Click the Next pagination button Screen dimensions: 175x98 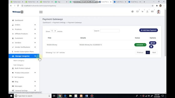pos(154,52)
